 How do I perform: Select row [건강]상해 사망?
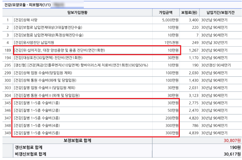(x=122, y=20)
